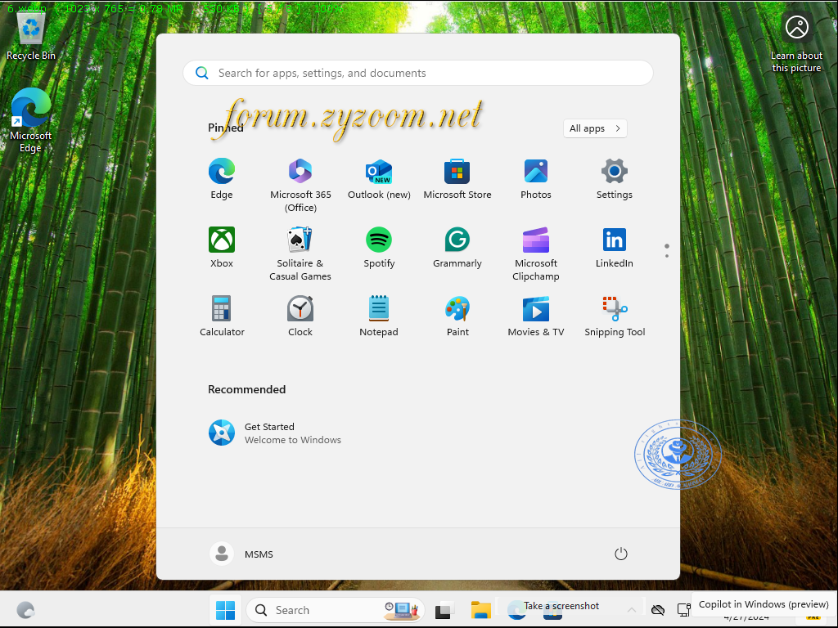This screenshot has width=838, height=628.
Task: Launch Movies & TV
Action: coord(535,316)
